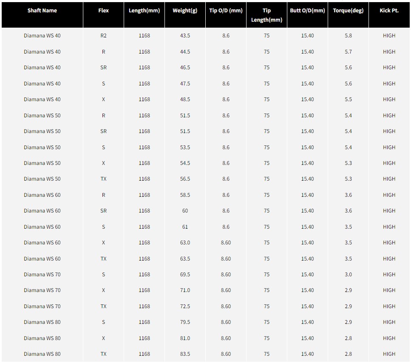This screenshot has height=363, width=411.
Task: Click the 5.5 torque value
Action: click(349, 99)
